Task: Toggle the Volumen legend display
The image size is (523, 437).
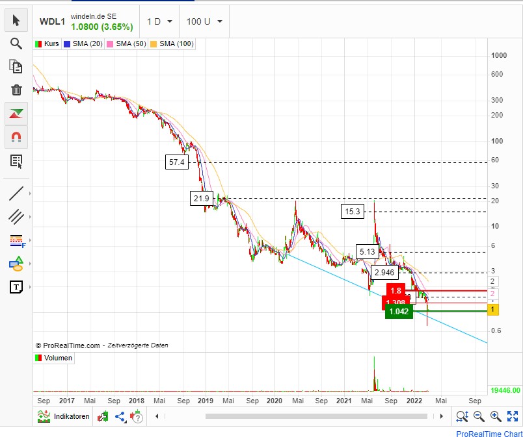Action: [53, 358]
